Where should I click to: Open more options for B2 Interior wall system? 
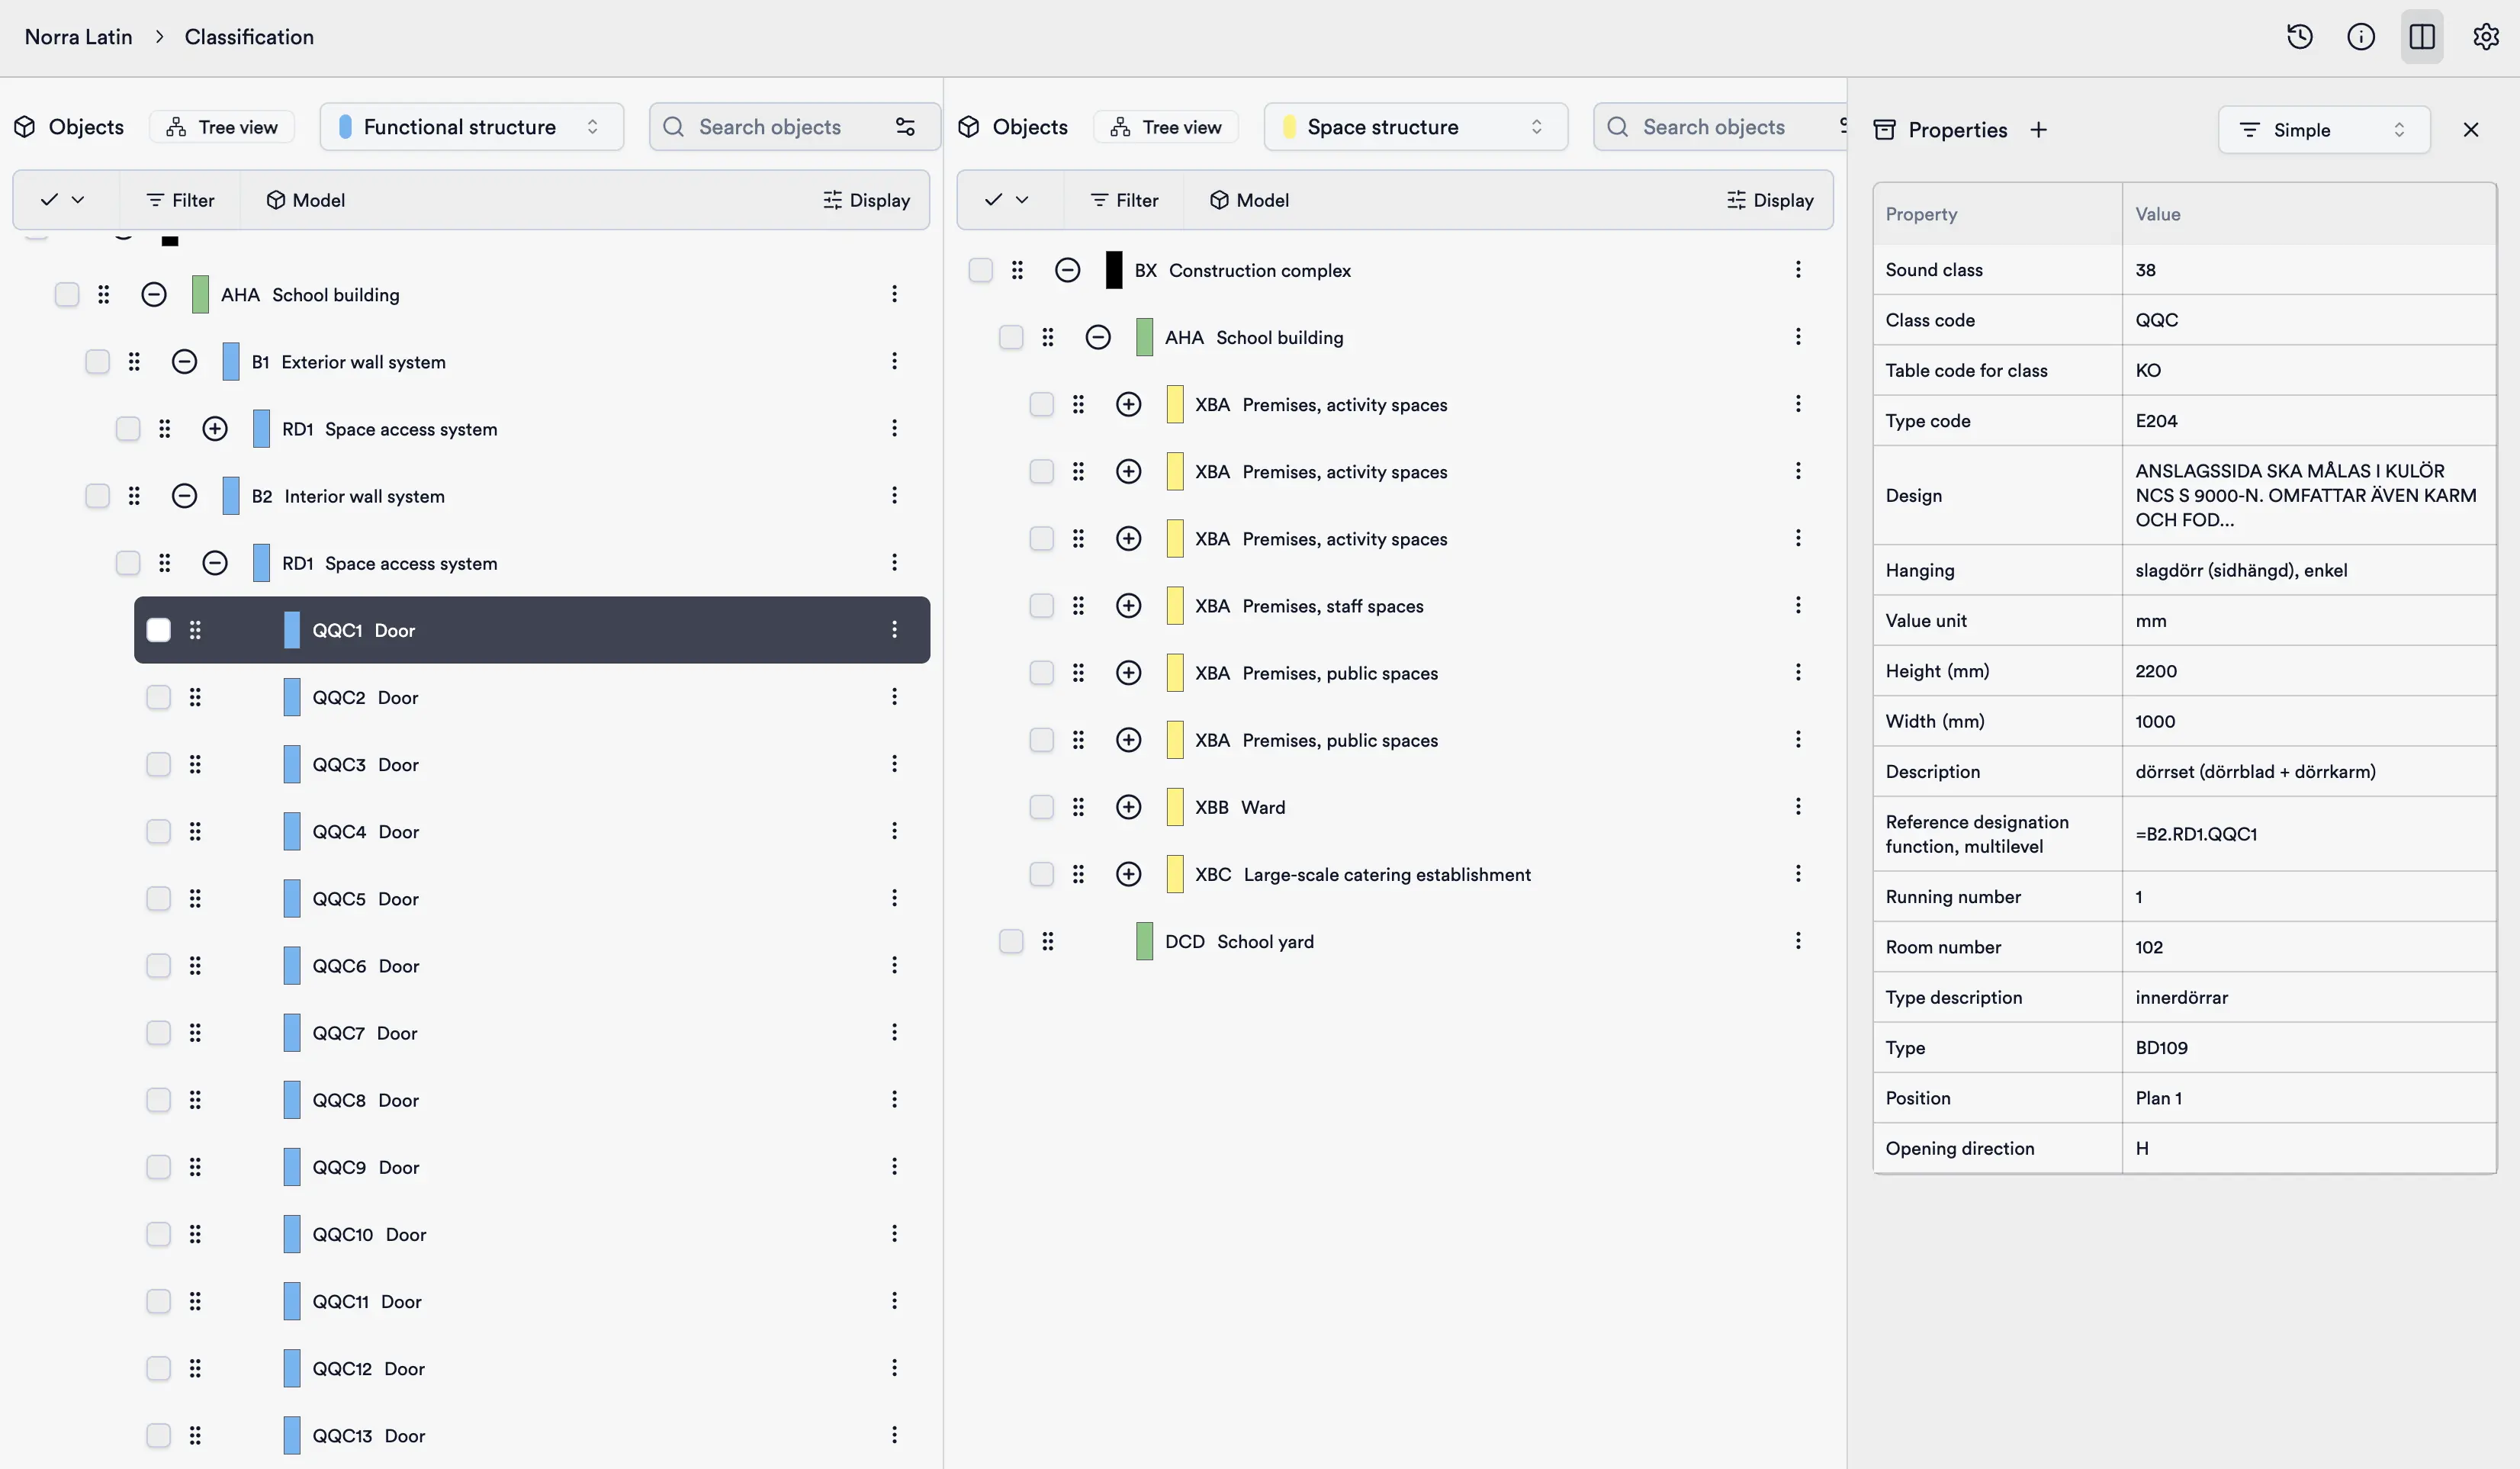pyautogui.click(x=894, y=495)
